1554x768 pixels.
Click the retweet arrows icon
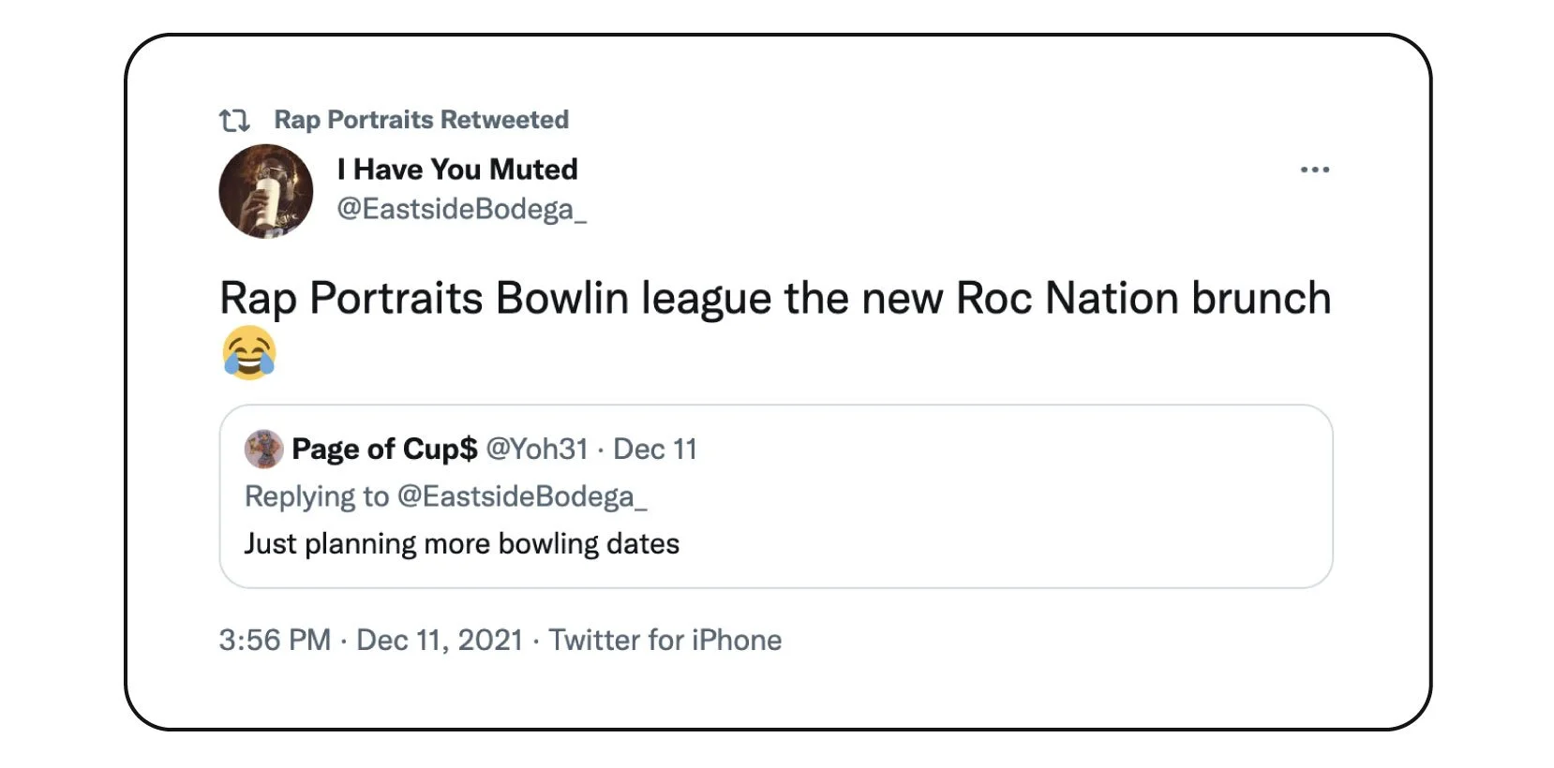coord(234,120)
